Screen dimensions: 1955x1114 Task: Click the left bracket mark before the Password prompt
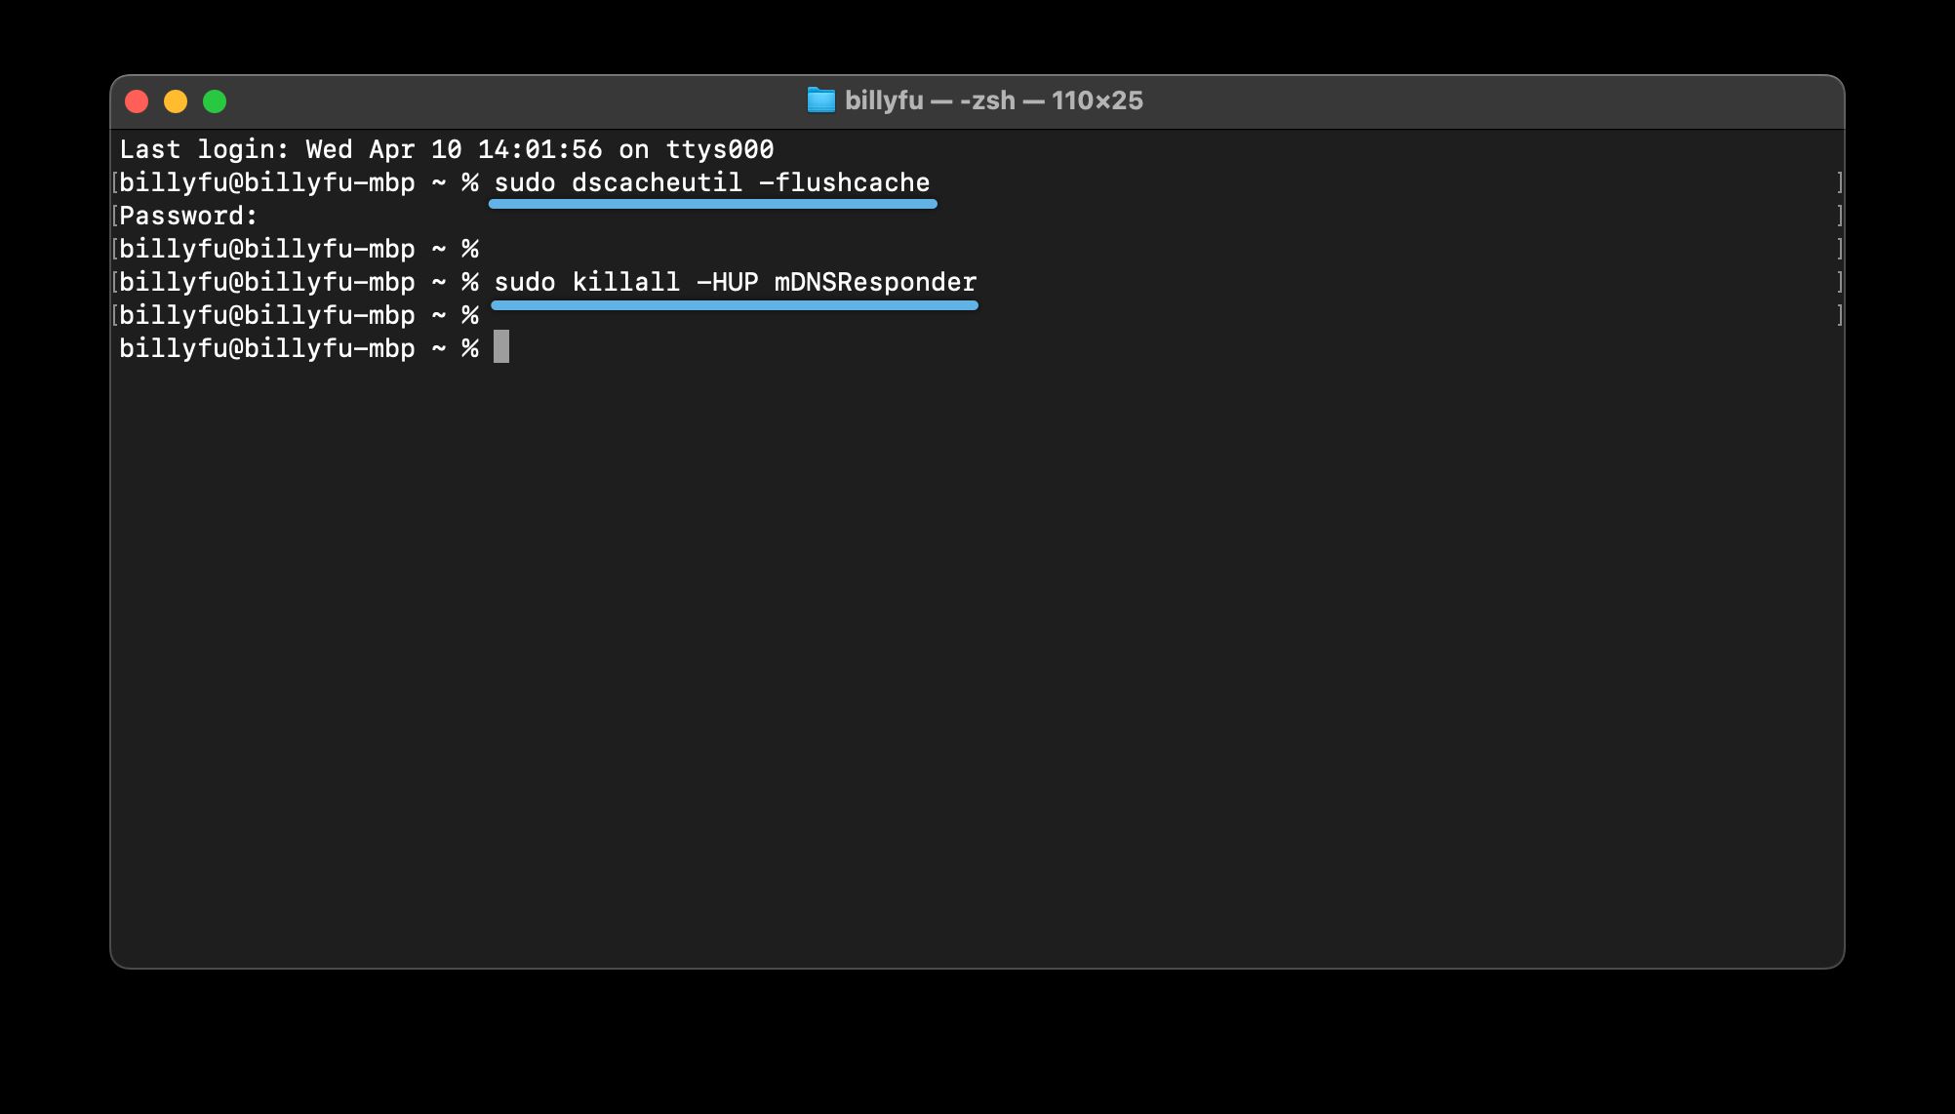click(115, 216)
